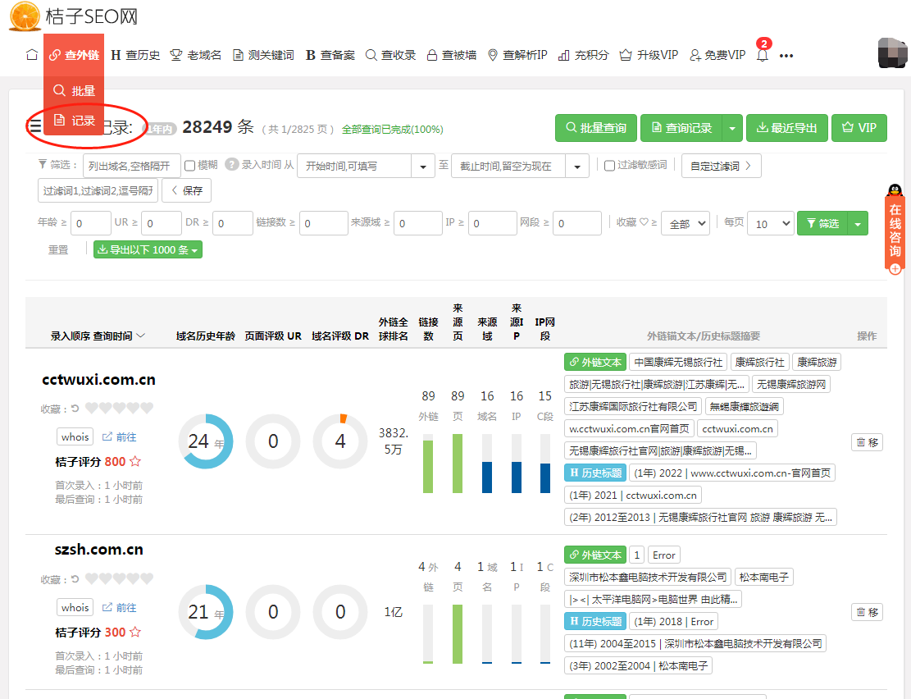The height and width of the screenshot is (699, 911).
Task: Select 批量 in the 查外链 submenu
Action: [75, 91]
